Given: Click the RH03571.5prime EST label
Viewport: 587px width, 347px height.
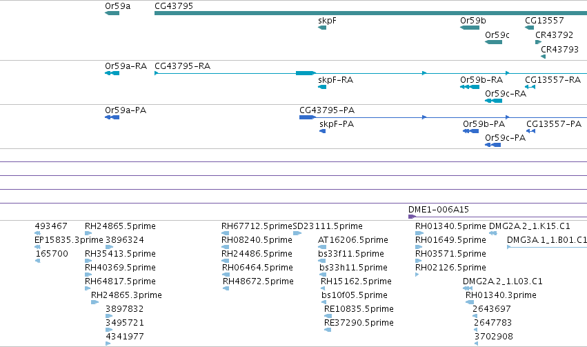Looking at the screenshot, I should pos(450,254).
